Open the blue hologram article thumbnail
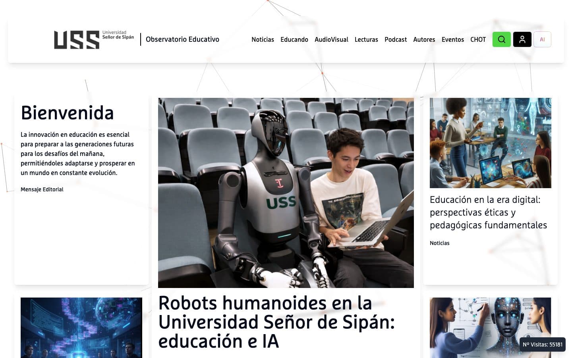Image resolution: width=572 pixels, height=358 pixels. [x=81, y=328]
